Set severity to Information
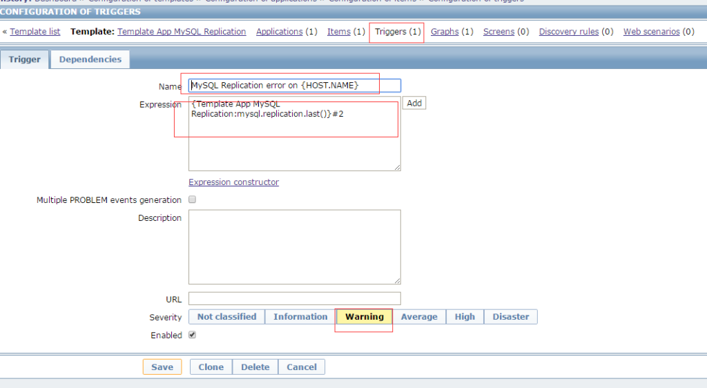 point(300,317)
